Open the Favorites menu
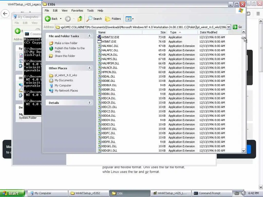The height and width of the screenshot is (197, 263). (x=77, y=11)
